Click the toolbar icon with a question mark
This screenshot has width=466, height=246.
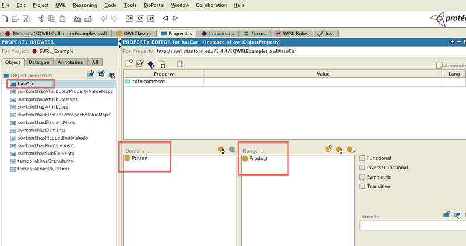129,19
